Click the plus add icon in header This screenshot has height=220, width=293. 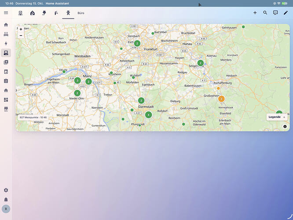click(x=255, y=13)
